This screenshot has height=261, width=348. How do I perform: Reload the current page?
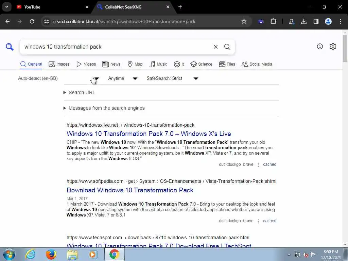tap(32, 21)
